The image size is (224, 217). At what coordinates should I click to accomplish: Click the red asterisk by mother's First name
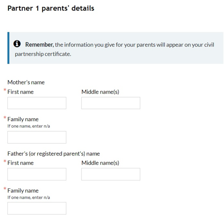[5, 90]
